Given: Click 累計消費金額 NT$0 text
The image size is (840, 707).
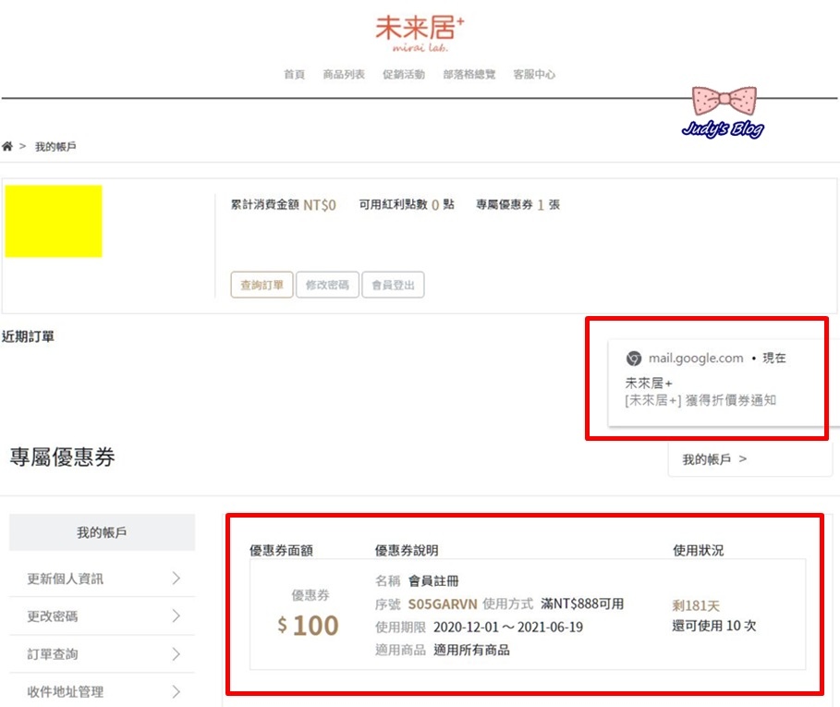Looking at the screenshot, I should pos(284,204).
